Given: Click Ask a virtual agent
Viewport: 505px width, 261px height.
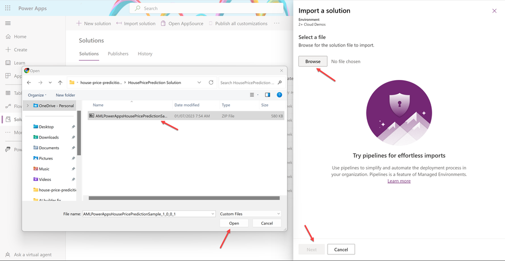Looking at the screenshot, I should click(x=29, y=254).
